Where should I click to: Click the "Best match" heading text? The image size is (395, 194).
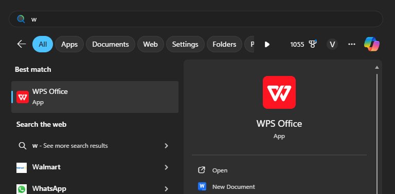[x=33, y=69]
